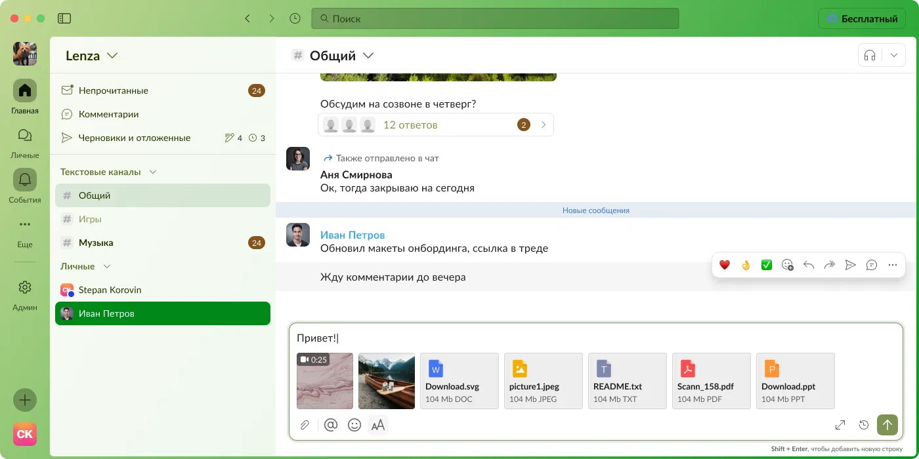Open Scann_158.pdf attachment
919x459 pixels.
click(712, 381)
